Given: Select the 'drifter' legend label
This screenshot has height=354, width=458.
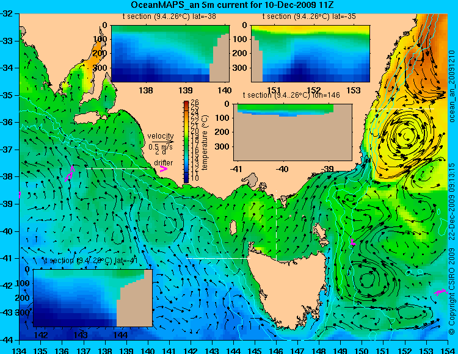Looking at the screenshot, I should [x=163, y=162].
